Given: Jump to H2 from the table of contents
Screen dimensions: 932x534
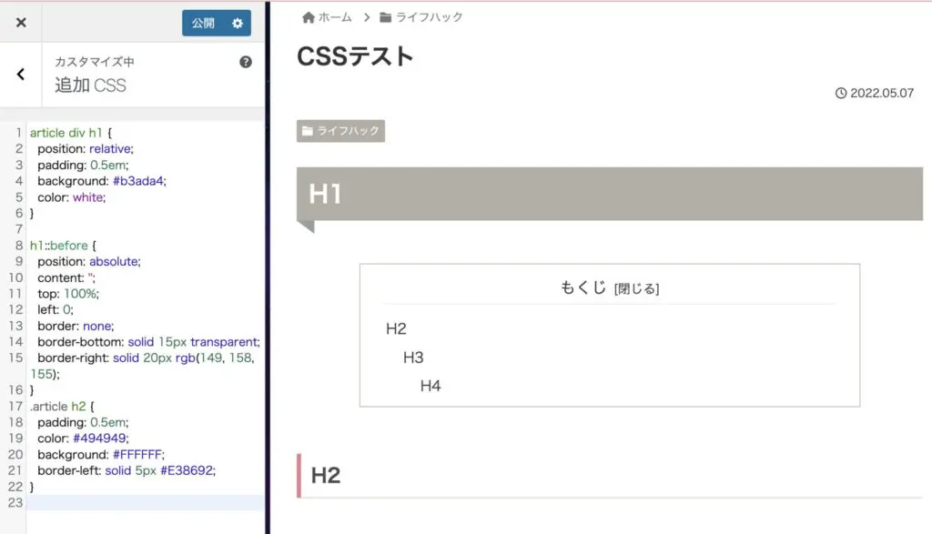Looking at the screenshot, I should pos(396,328).
